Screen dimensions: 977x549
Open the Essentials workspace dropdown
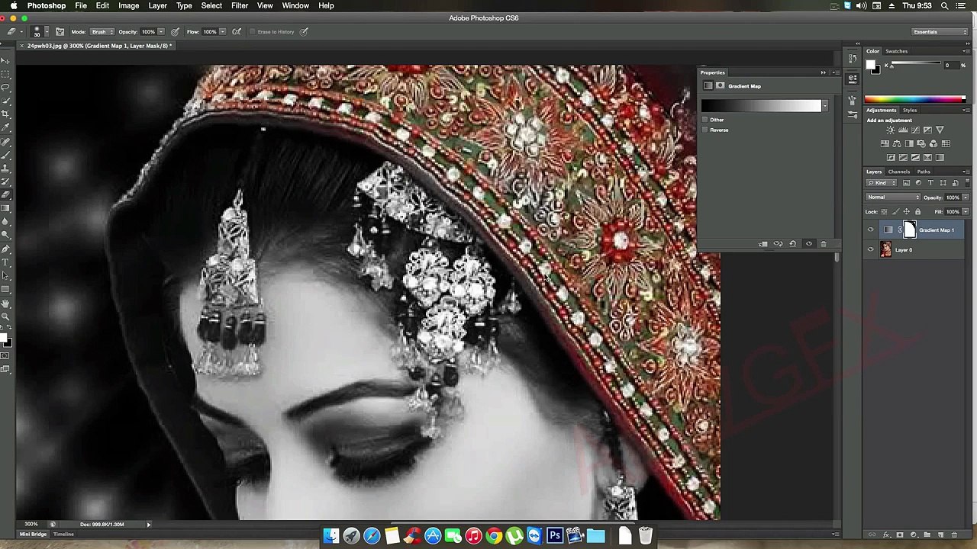[x=940, y=31]
